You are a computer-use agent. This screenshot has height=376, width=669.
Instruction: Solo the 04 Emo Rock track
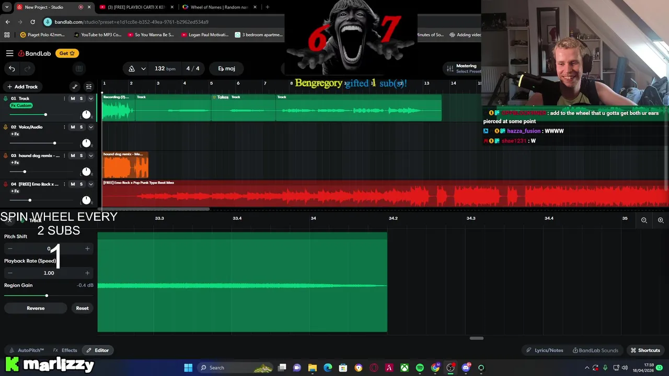click(x=81, y=184)
